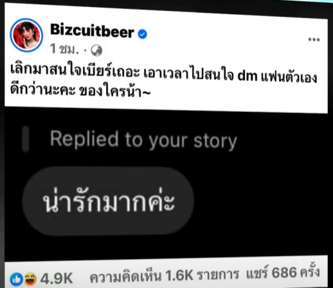
Task: Open the 4.9K reactions list
Action: 57,278
